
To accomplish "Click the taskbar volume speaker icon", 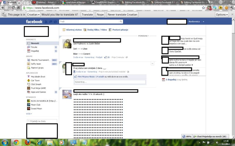I will [217, 142].
